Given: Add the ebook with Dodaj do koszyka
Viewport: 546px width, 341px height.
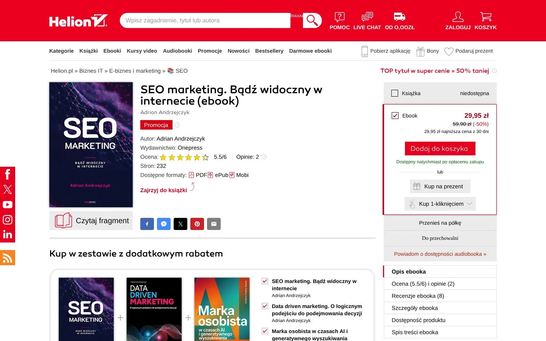Looking at the screenshot, I should [440, 149].
